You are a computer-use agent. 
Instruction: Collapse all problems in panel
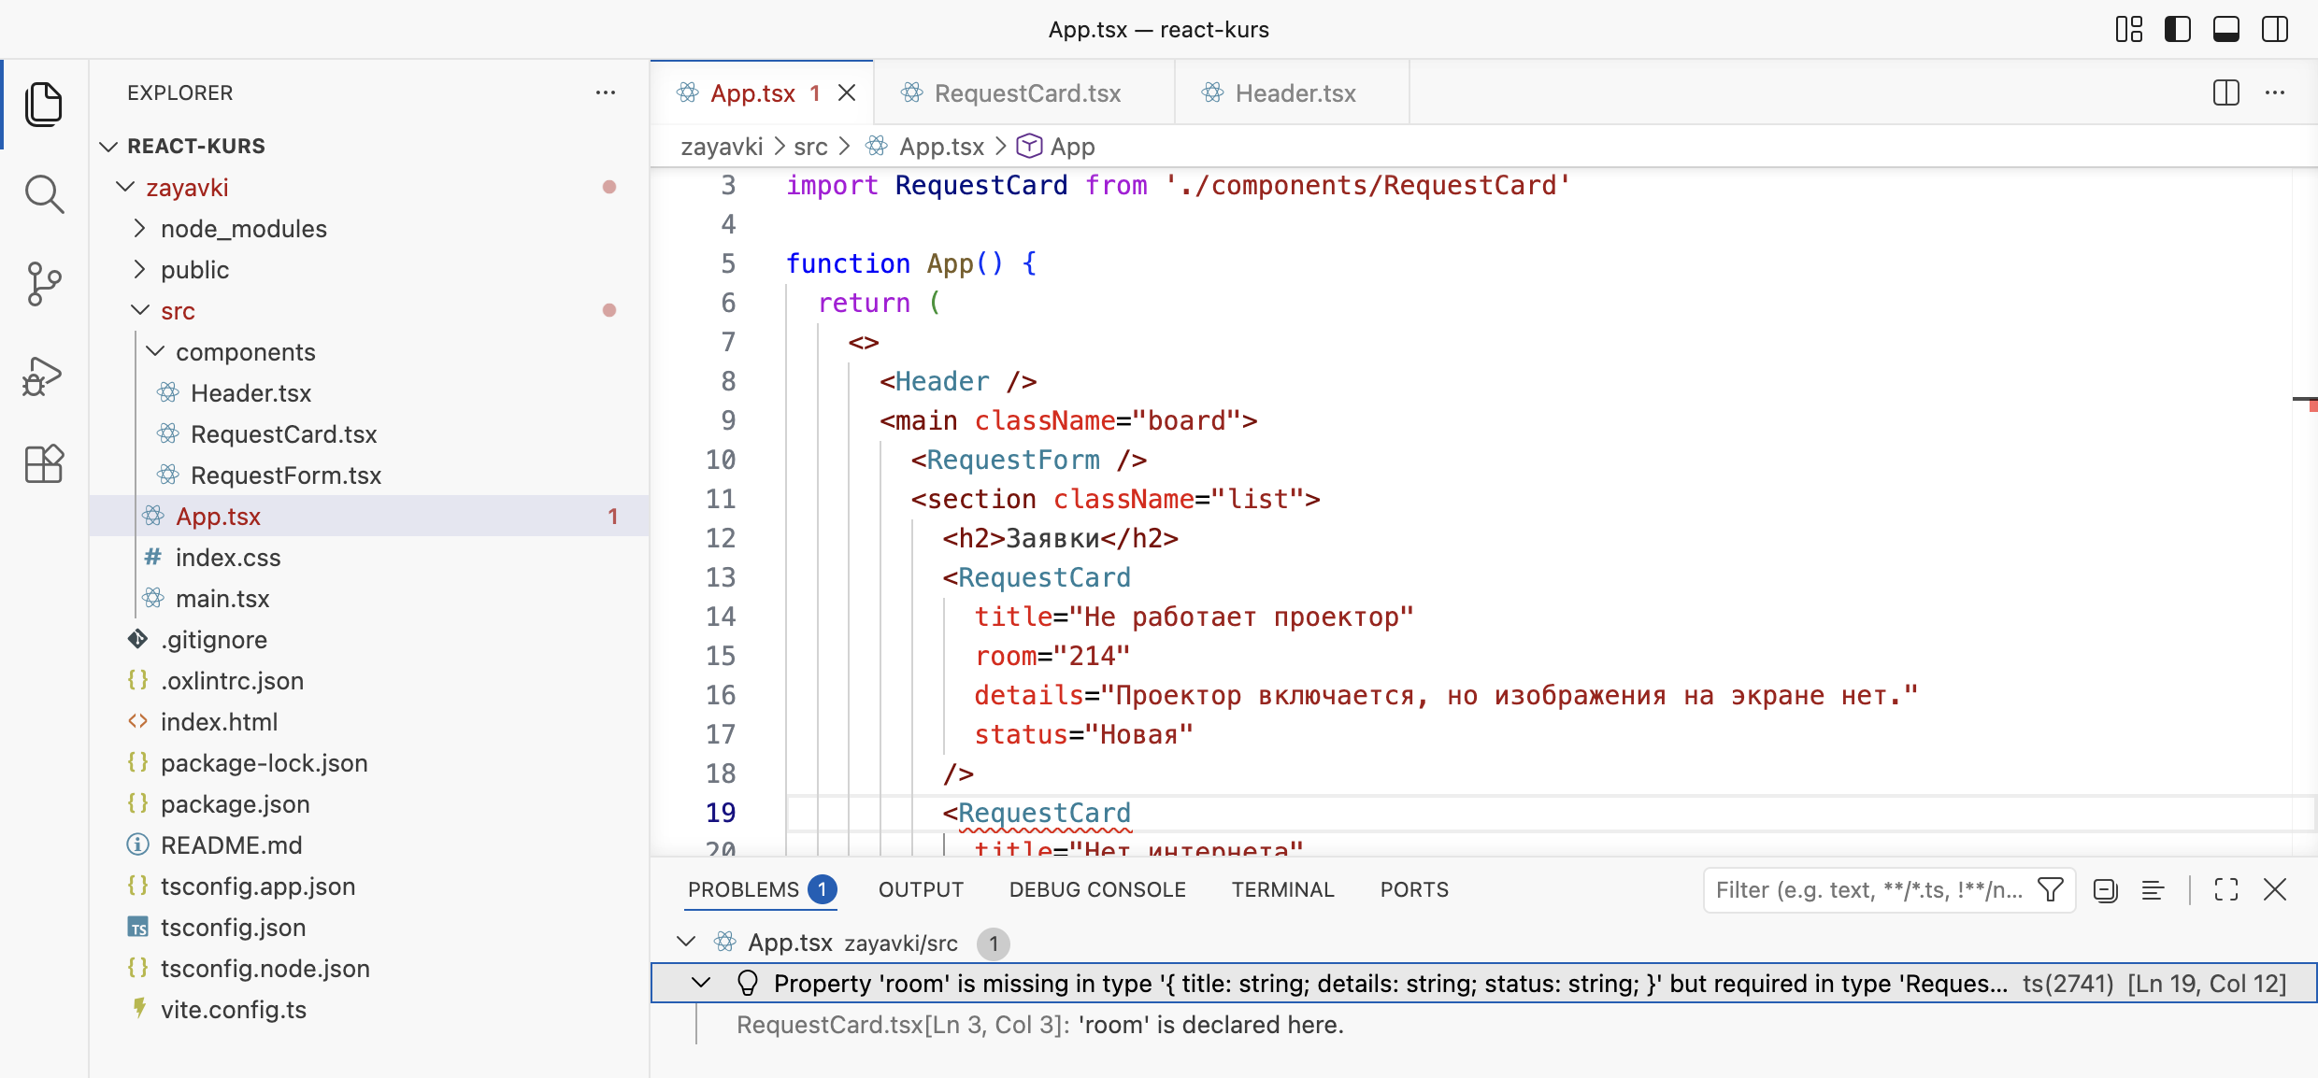coord(2105,889)
